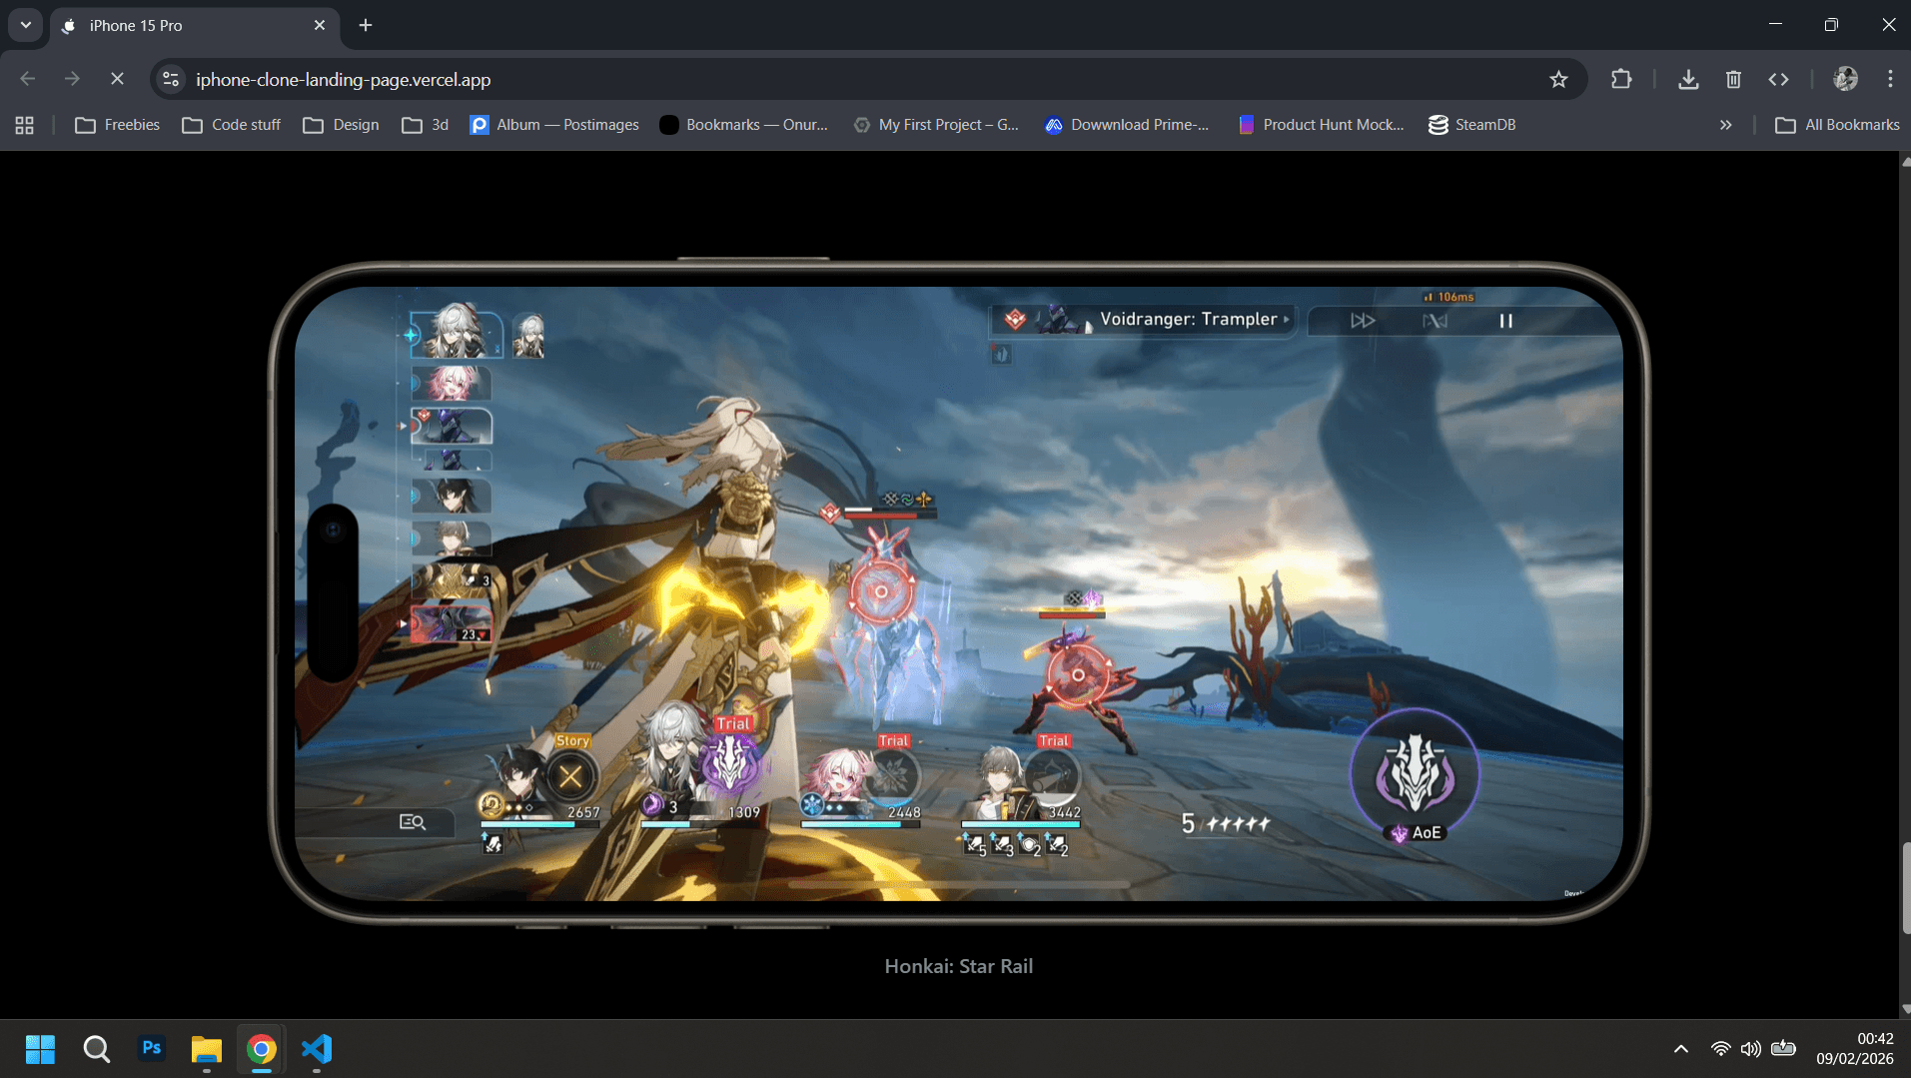
Task: Open the enemy inspect magnifier icon
Action: click(x=415, y=821)
